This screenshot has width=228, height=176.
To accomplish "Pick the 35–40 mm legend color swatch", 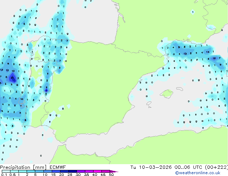I will click(x=89, y=171).
